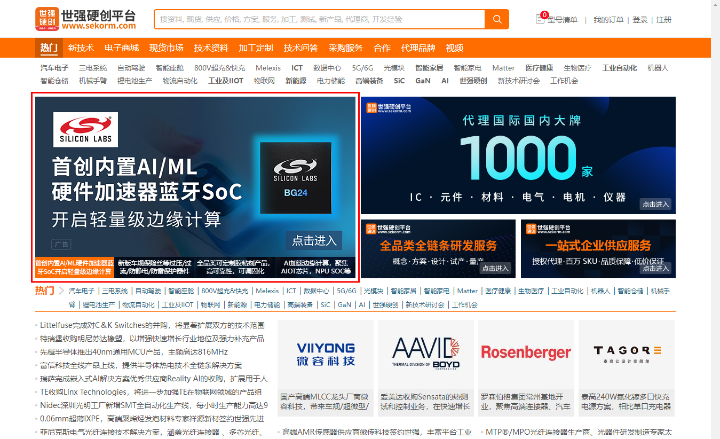Open the 一站式企业供应服务 banner
720x439 pixels.
click(598, 249)
